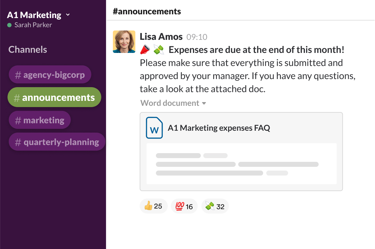
Task: Toggle the 100 emoji reaction
Action: click(x=184, y=206)
